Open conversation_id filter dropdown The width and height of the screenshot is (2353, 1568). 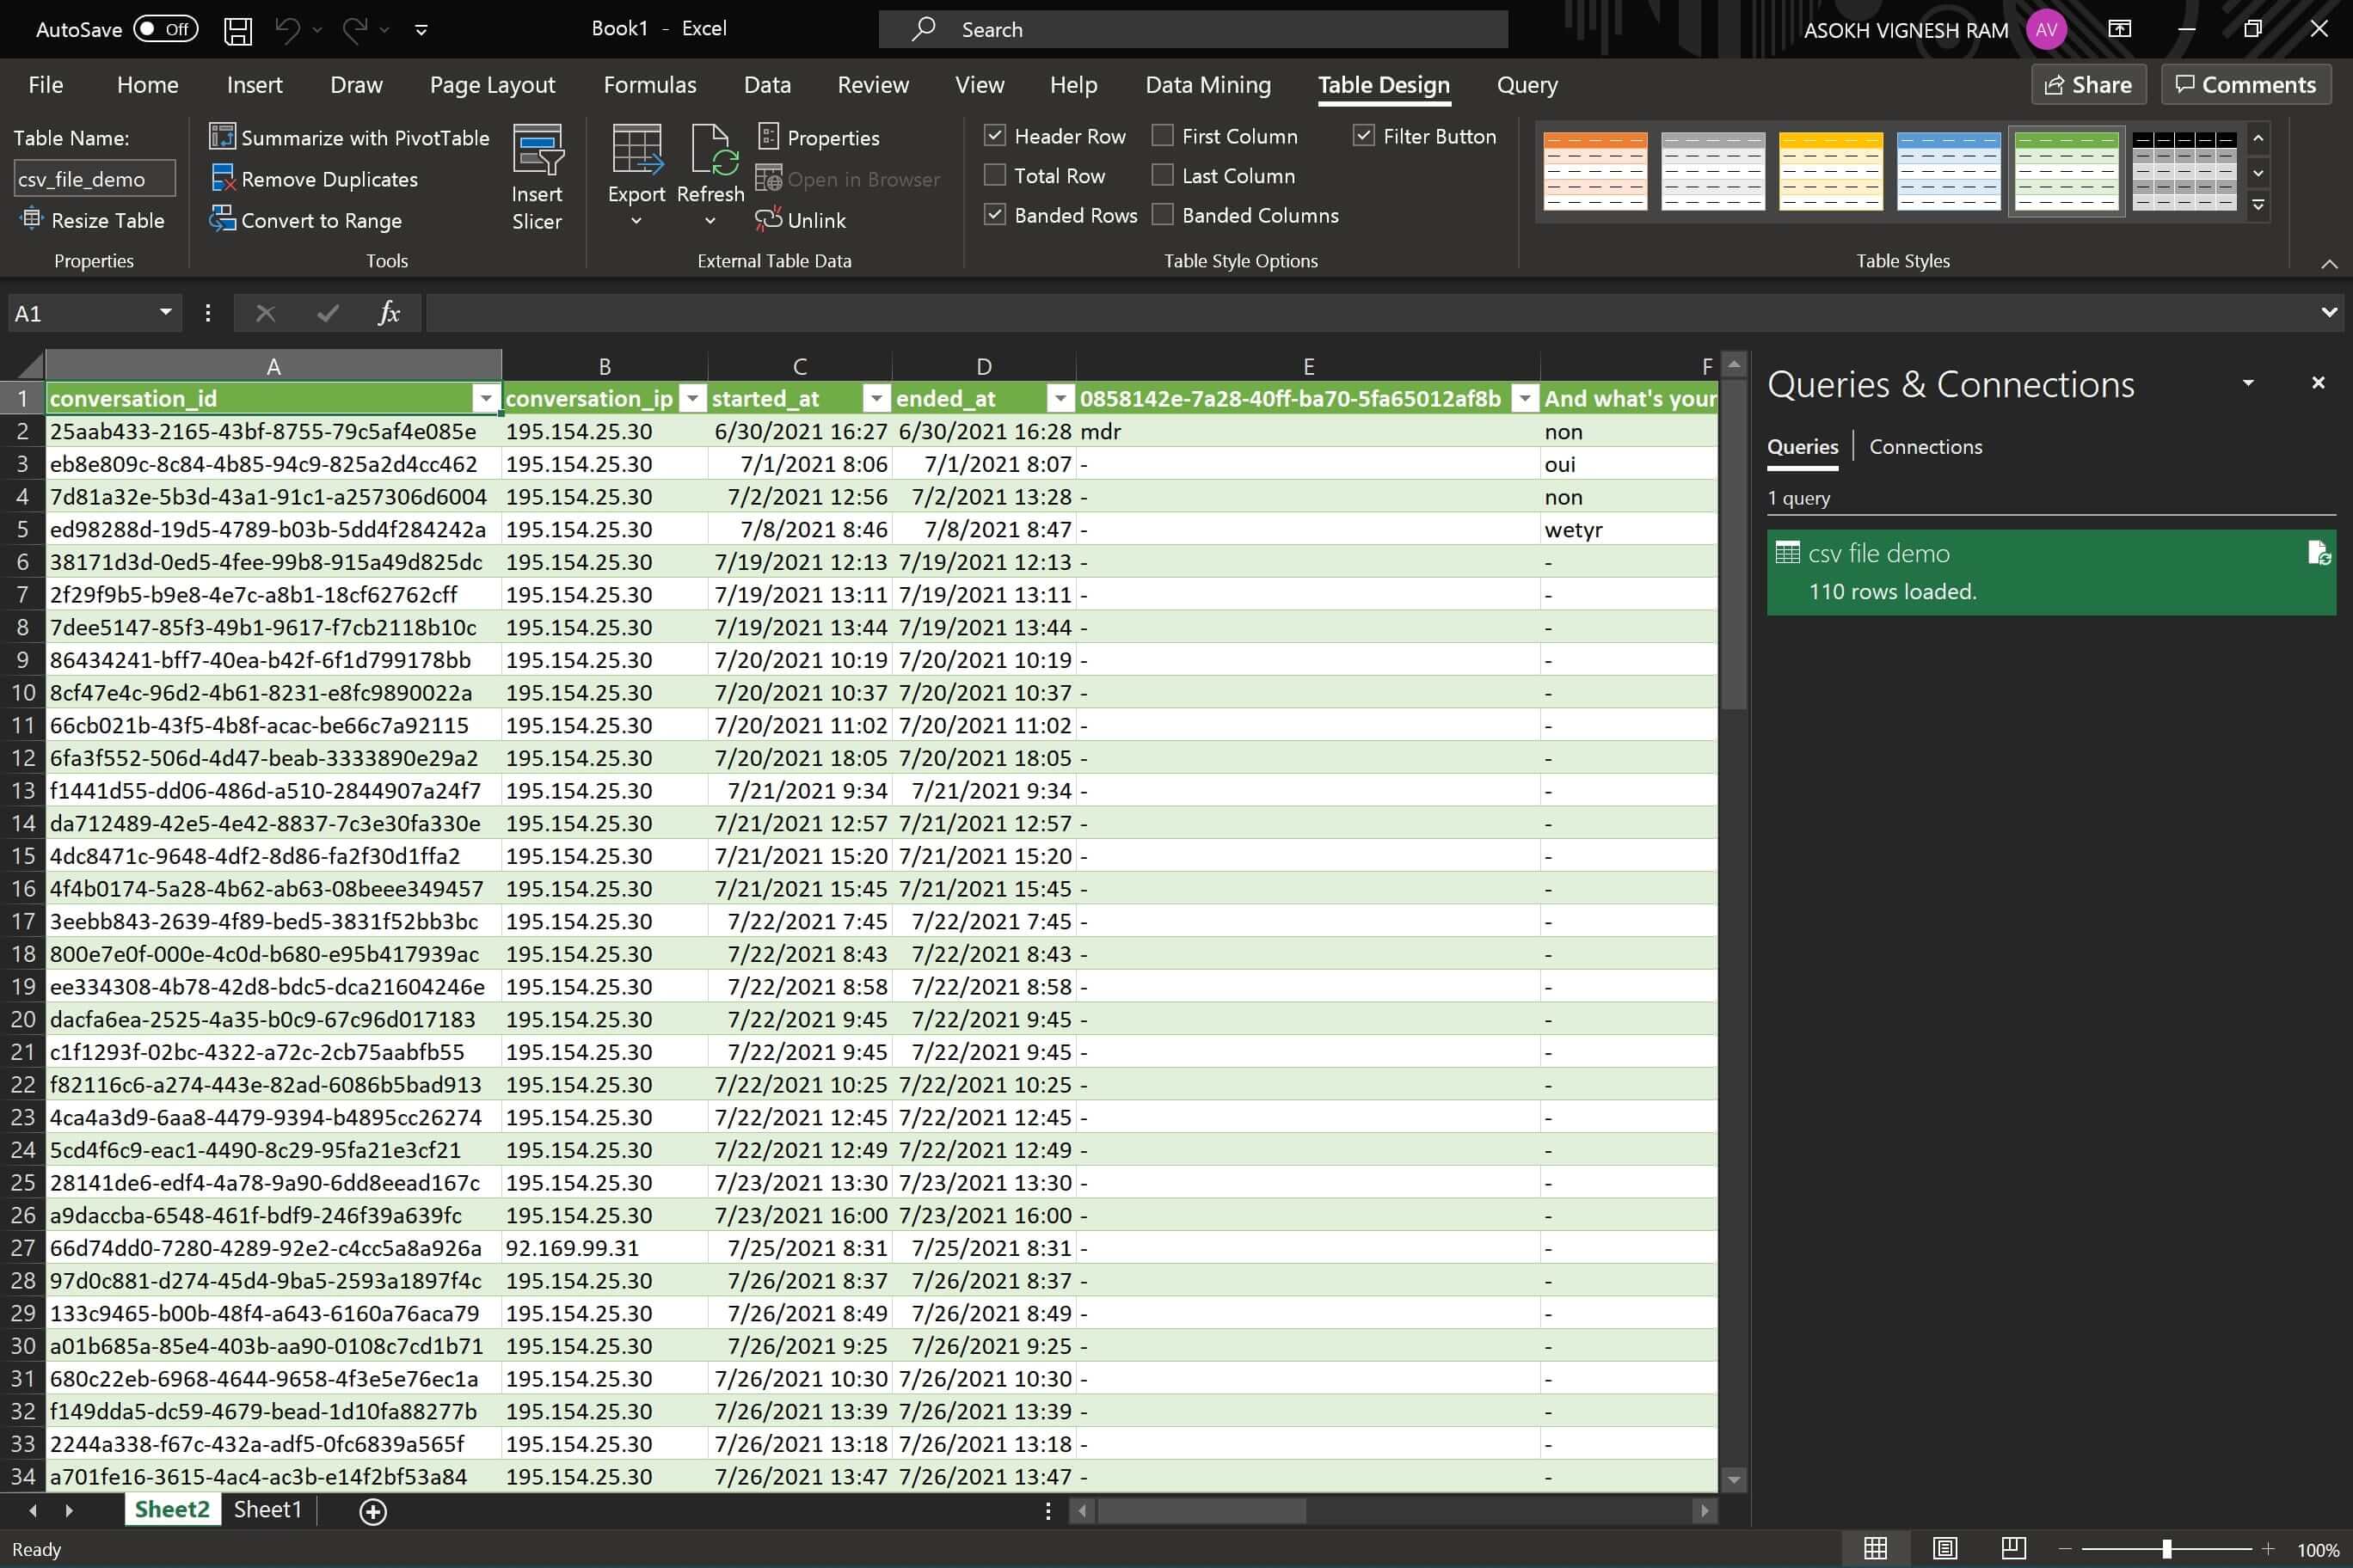pos(485,398)
